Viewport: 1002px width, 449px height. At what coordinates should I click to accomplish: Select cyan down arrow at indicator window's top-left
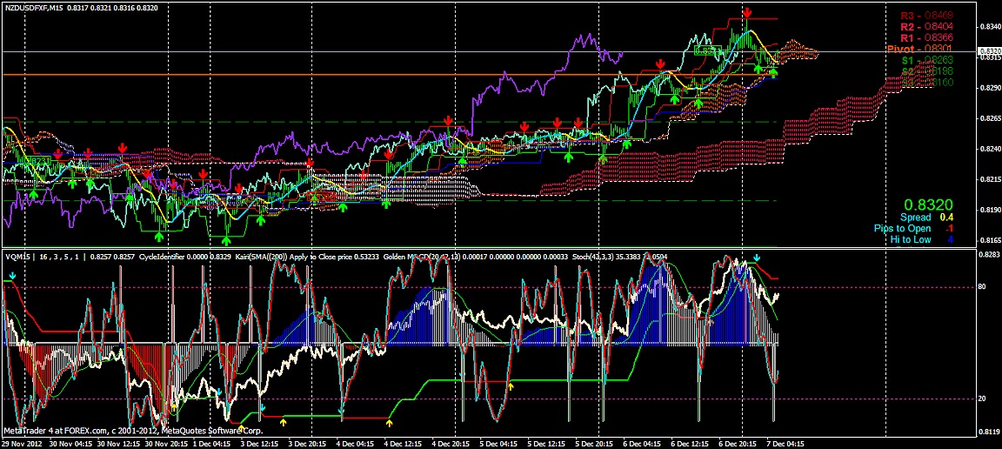point(12,276)
